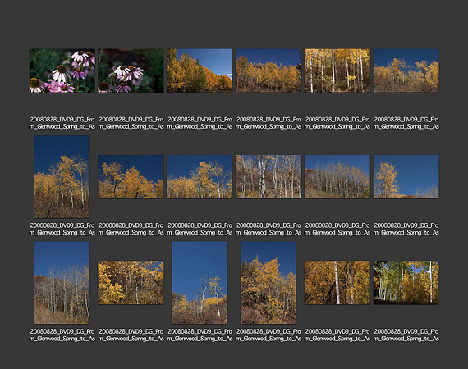Click the filename label beneath the lone golden tree thumbnail
468x369 pixels.
pos(406,229)
